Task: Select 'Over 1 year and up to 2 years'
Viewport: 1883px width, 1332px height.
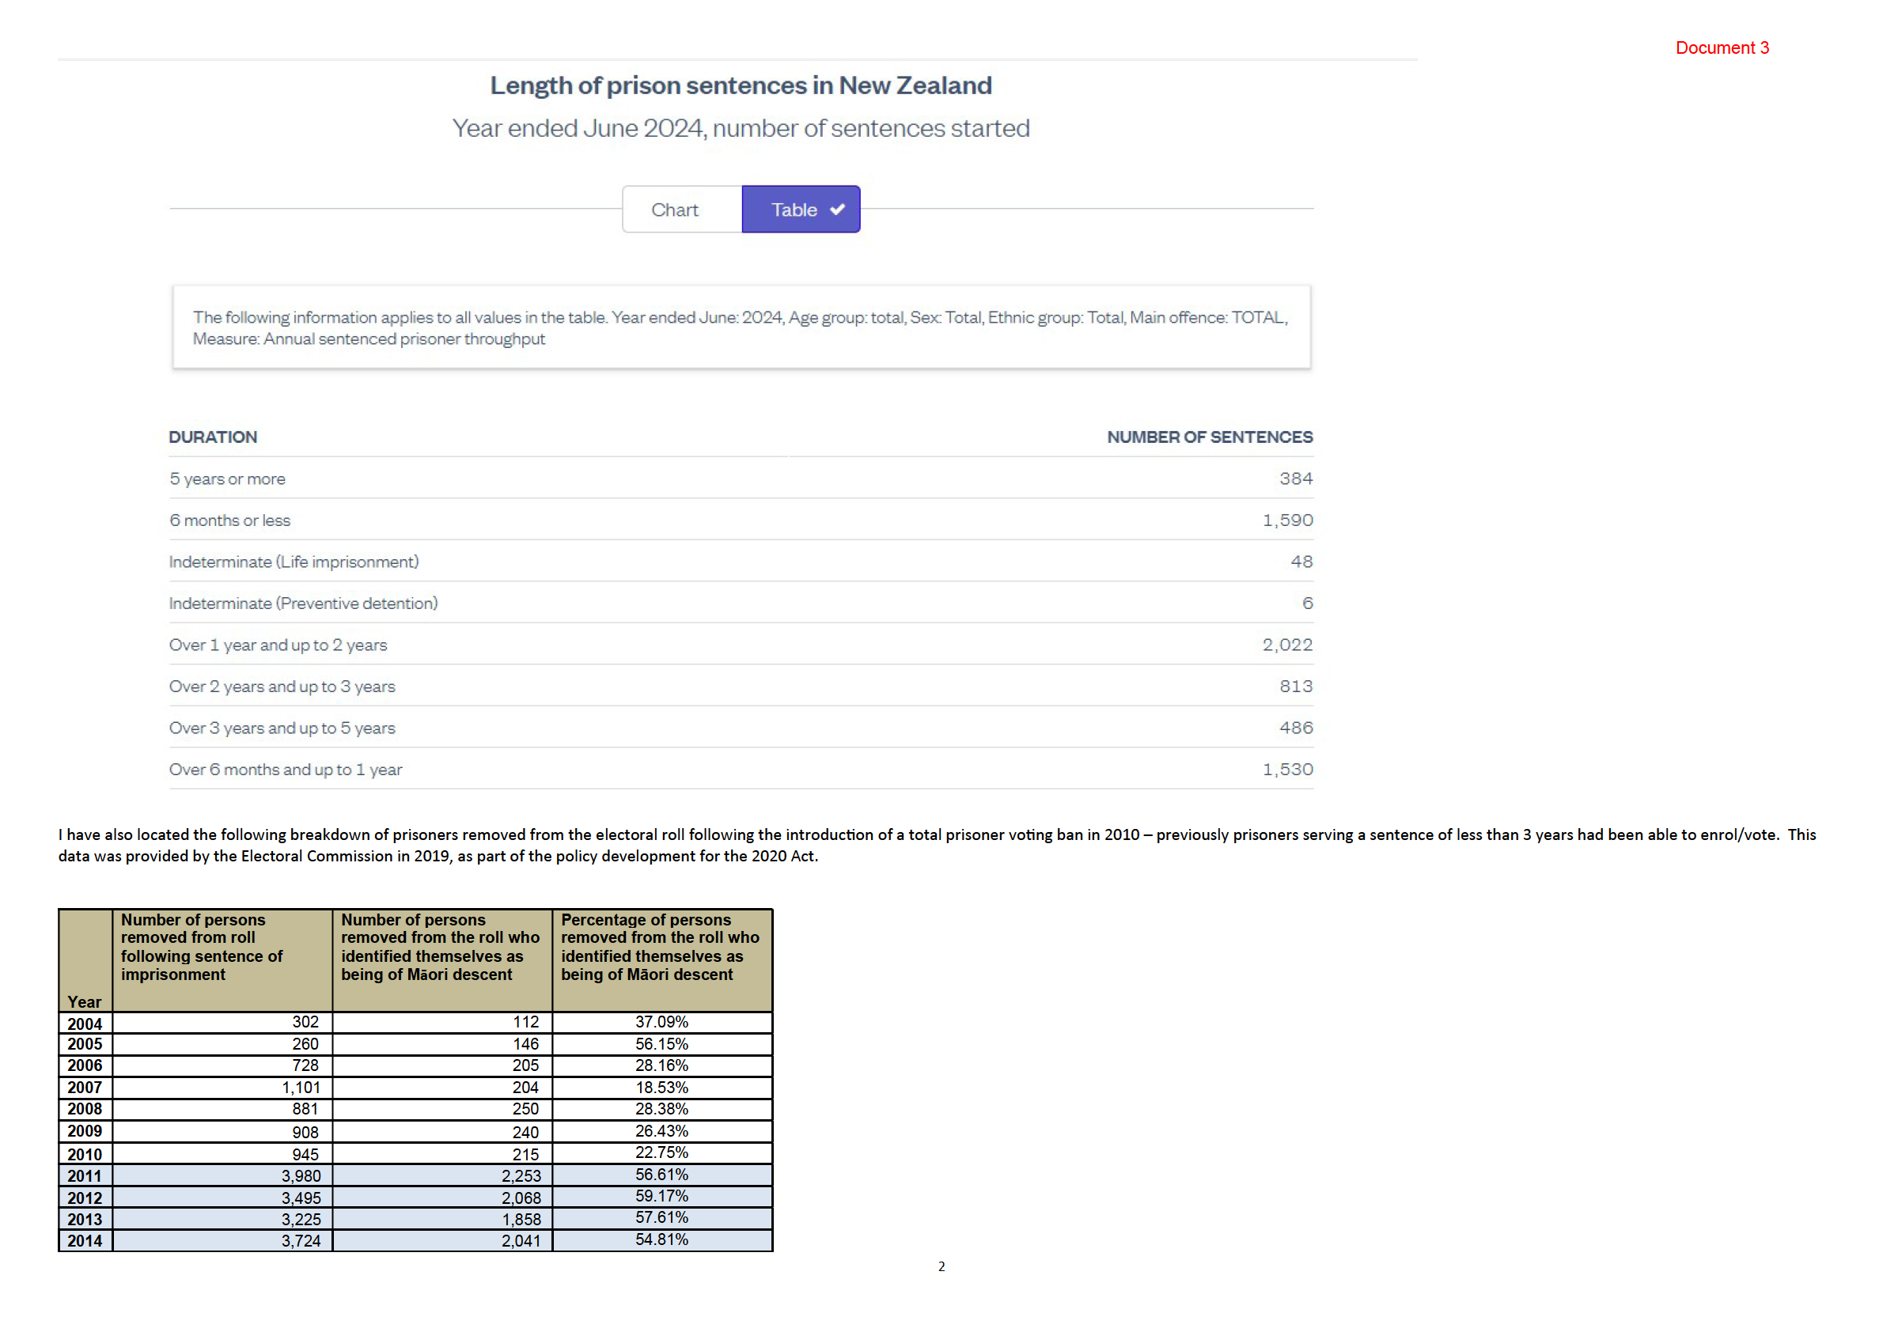Action: coord(278,645)
